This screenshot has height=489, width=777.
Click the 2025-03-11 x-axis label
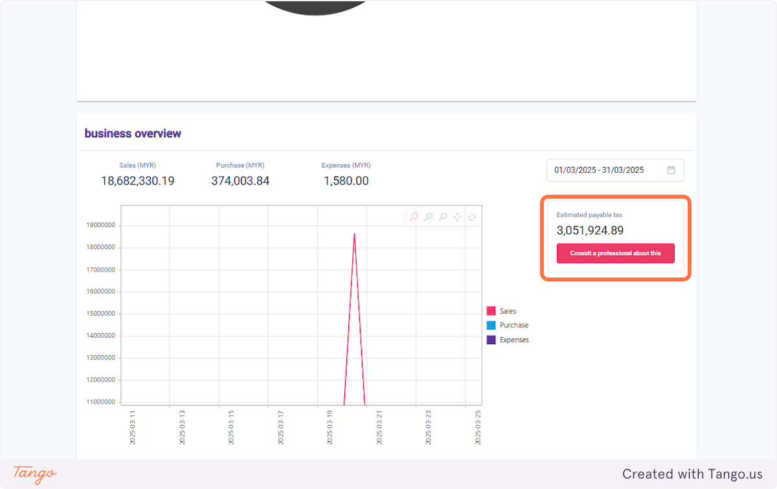coord(133,427)
